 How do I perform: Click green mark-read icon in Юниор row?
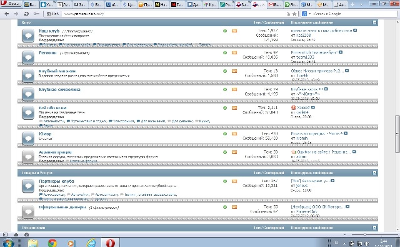click(225, 133)
